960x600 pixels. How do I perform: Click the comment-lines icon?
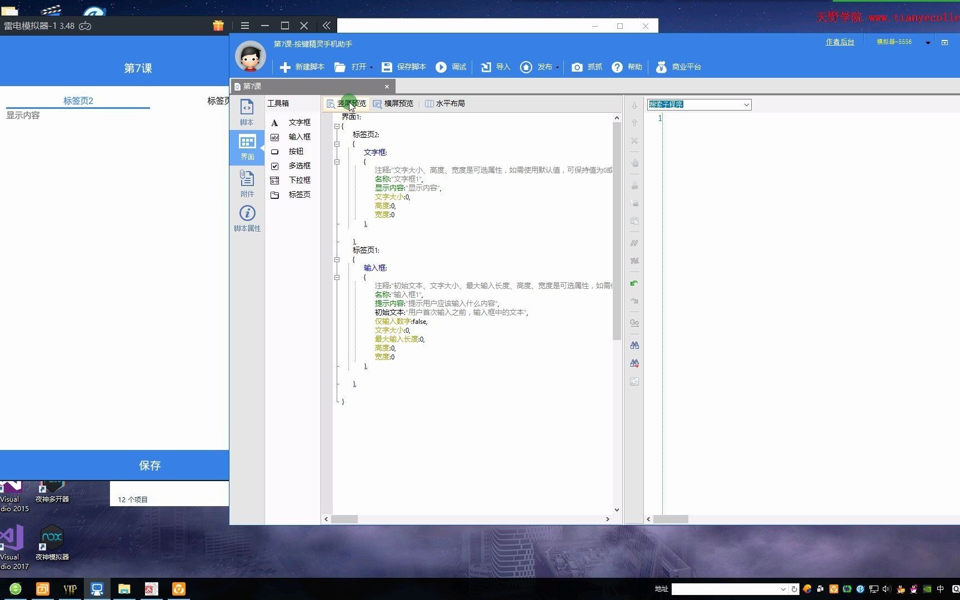pyautogui.click(x=634, y=243)
